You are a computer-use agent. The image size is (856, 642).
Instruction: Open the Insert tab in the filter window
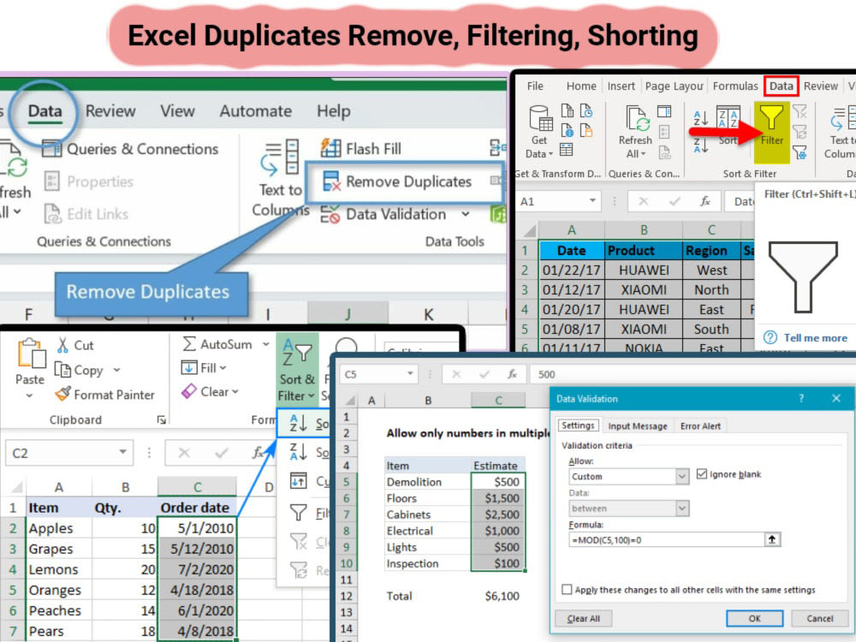click(x=621, y=86)
